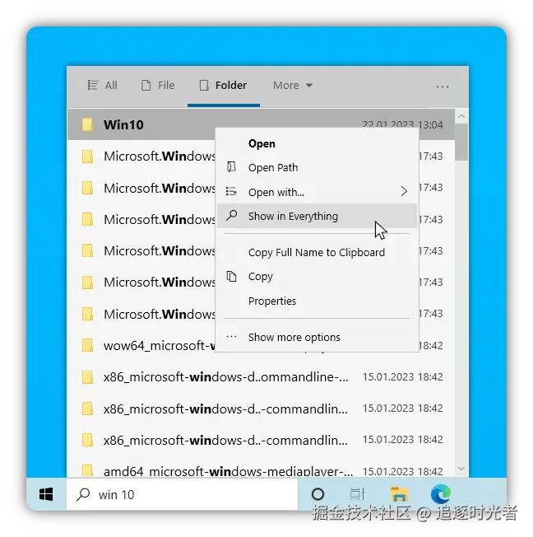Screen dimensions: 533x537
Task: Expand the Open with submenu arrow
Action: [x=404, y=191]
